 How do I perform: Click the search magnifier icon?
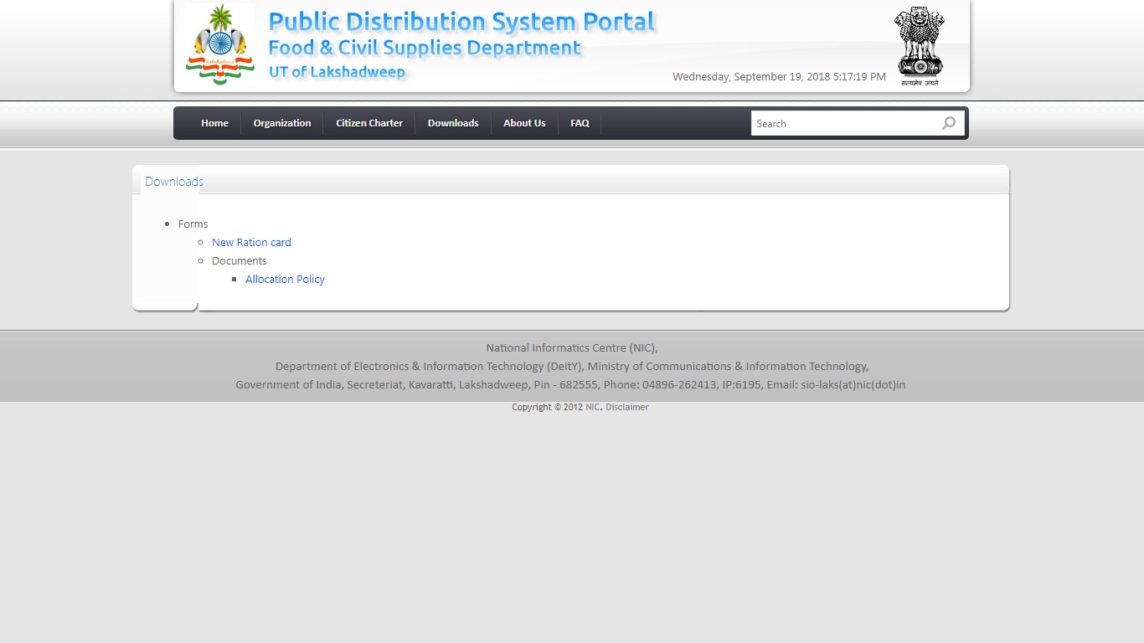tap(949, 123)
